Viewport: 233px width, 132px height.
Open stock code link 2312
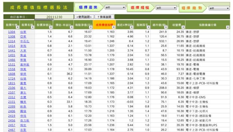pyautogui.click(x=12, y=97)
